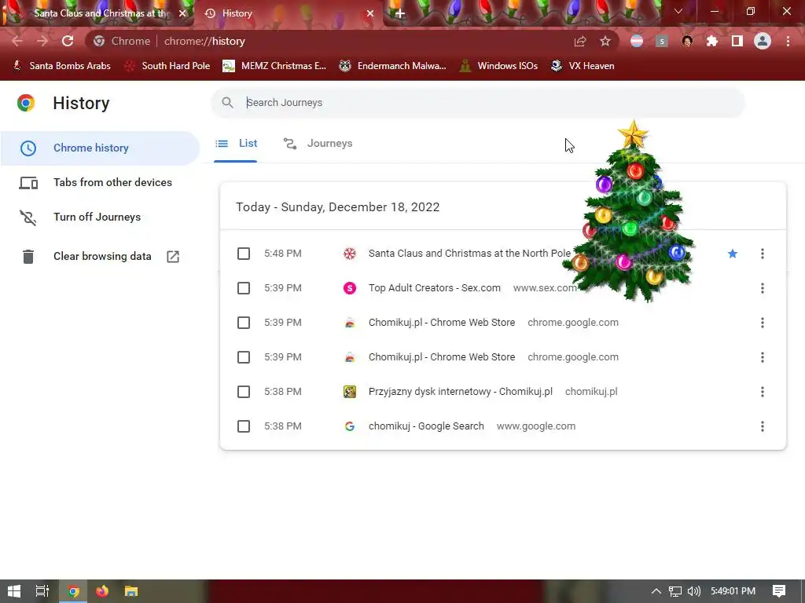805x603 pixels.
Task: Click the Chrome taskbar icon
Action: 73,591
